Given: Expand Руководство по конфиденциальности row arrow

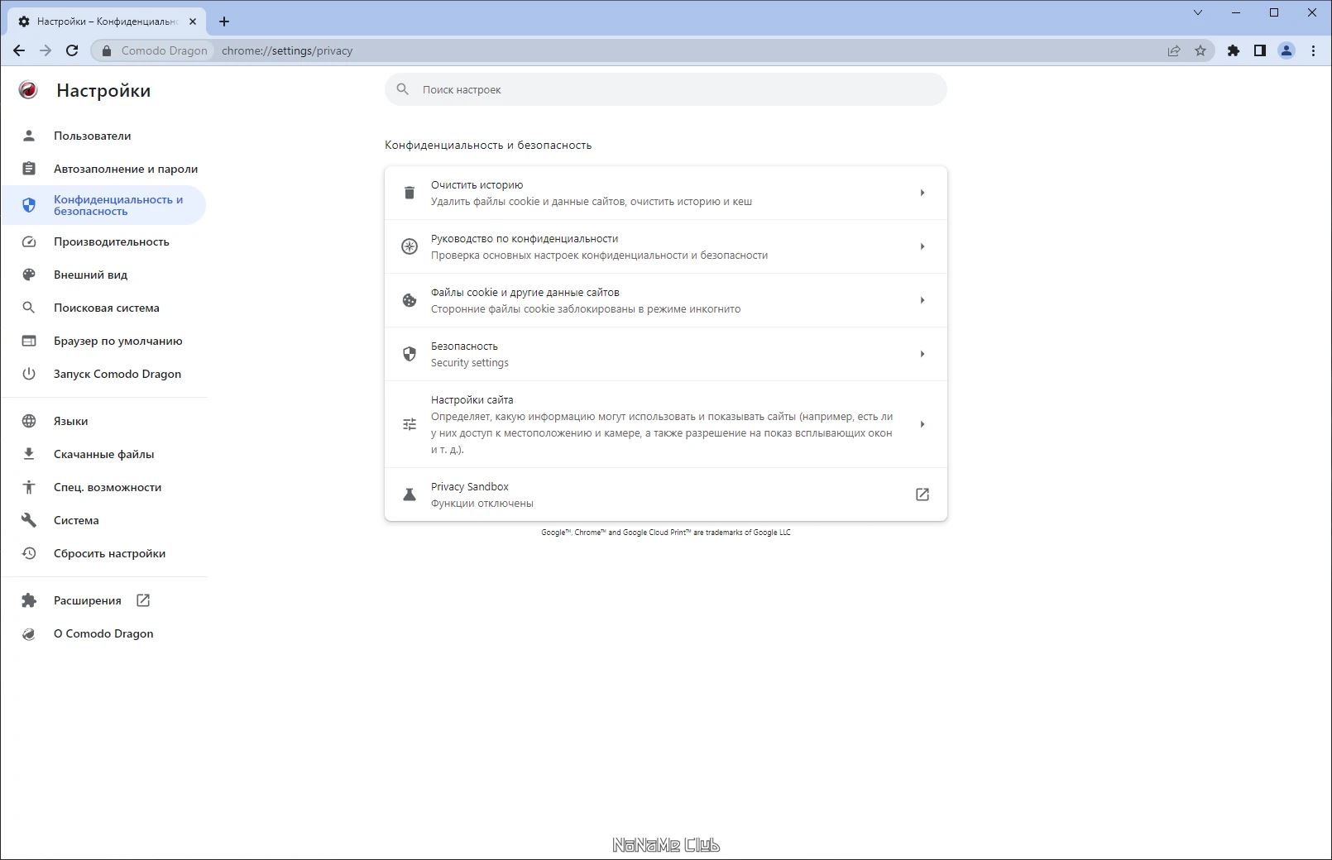Looking at the screenshot, I should click(922, 246).
